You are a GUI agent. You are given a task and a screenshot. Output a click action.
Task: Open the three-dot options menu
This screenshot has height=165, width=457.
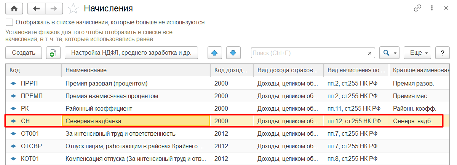[432, 8]
